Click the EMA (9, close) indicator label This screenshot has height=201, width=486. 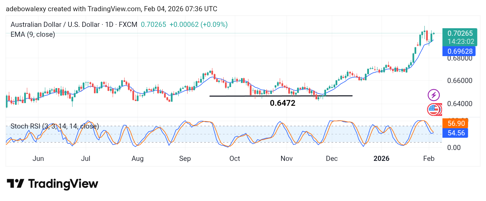[33, 34]
